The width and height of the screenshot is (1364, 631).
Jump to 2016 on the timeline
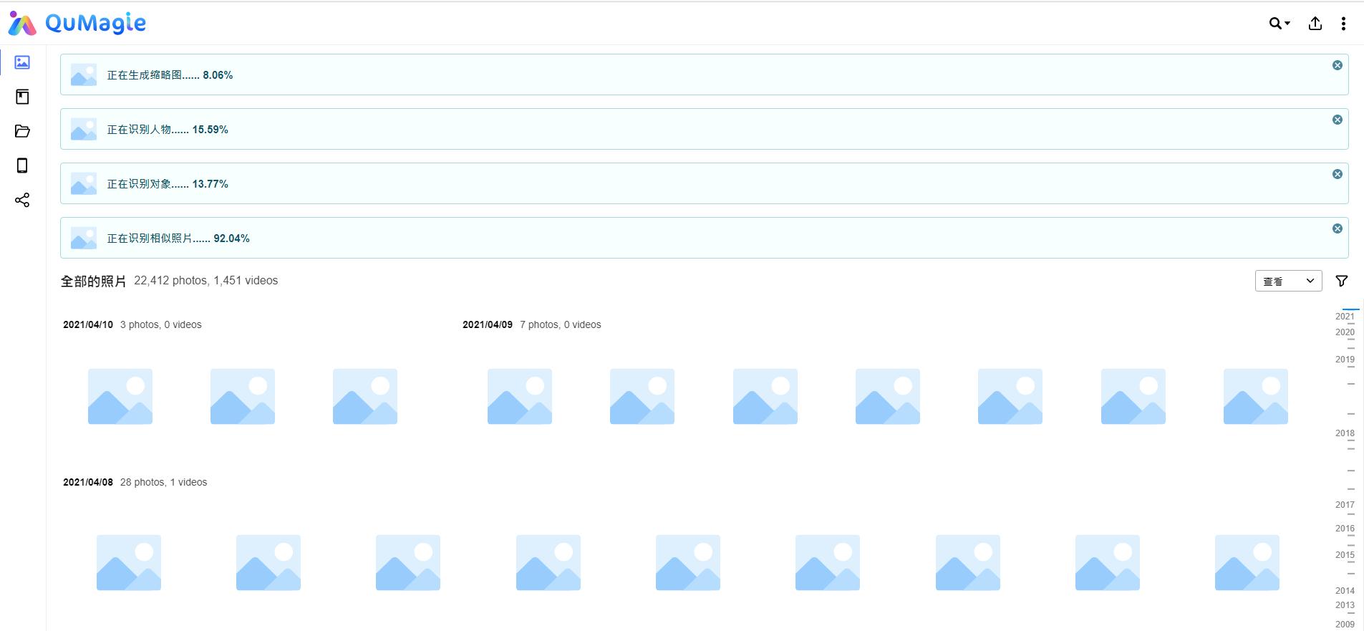tap(1345, 529)
